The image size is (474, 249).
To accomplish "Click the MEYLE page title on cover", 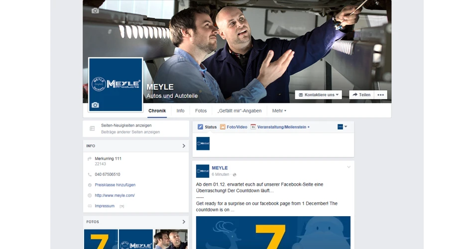I will pos(160,87).
